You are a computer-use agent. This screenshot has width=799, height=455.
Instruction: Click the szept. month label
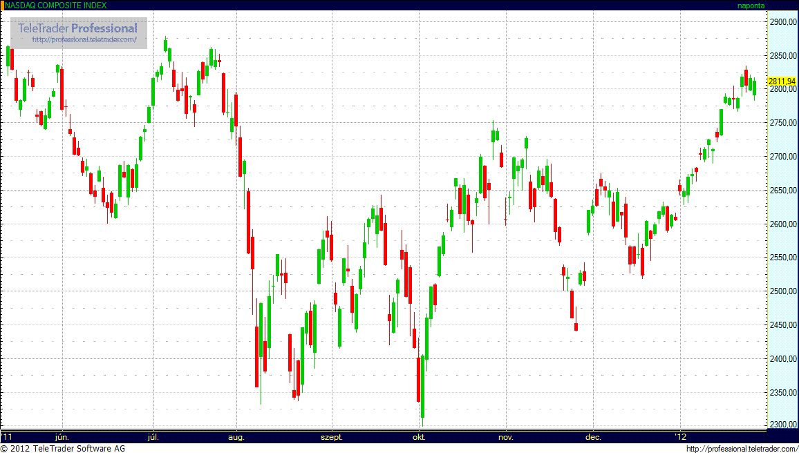[332, 437]
